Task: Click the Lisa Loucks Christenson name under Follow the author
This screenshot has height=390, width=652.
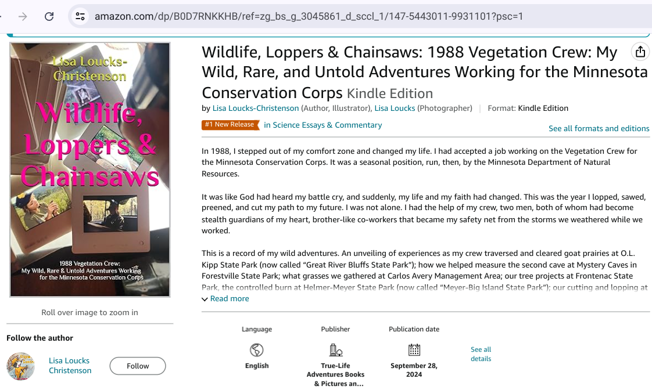Action: pyautogui.click(x=69, y=364)
